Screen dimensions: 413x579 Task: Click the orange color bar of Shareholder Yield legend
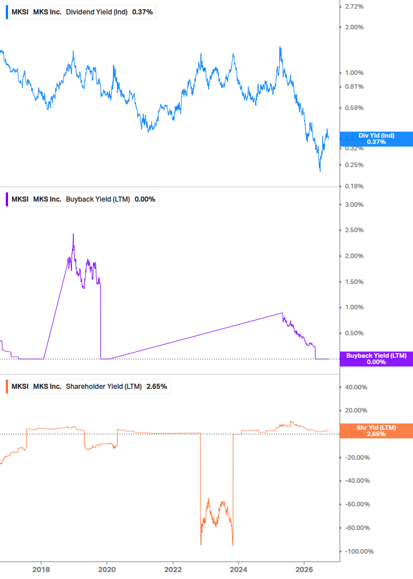(x=7, y=387)
